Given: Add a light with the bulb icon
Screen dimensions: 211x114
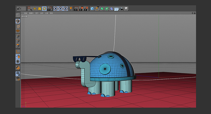Looking at the screenshot, I should point(126,9).
